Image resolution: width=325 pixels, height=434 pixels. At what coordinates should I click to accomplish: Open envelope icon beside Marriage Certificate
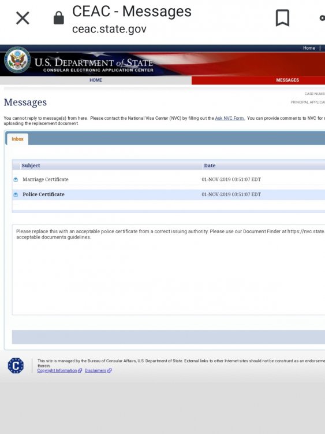click(16, 179)
